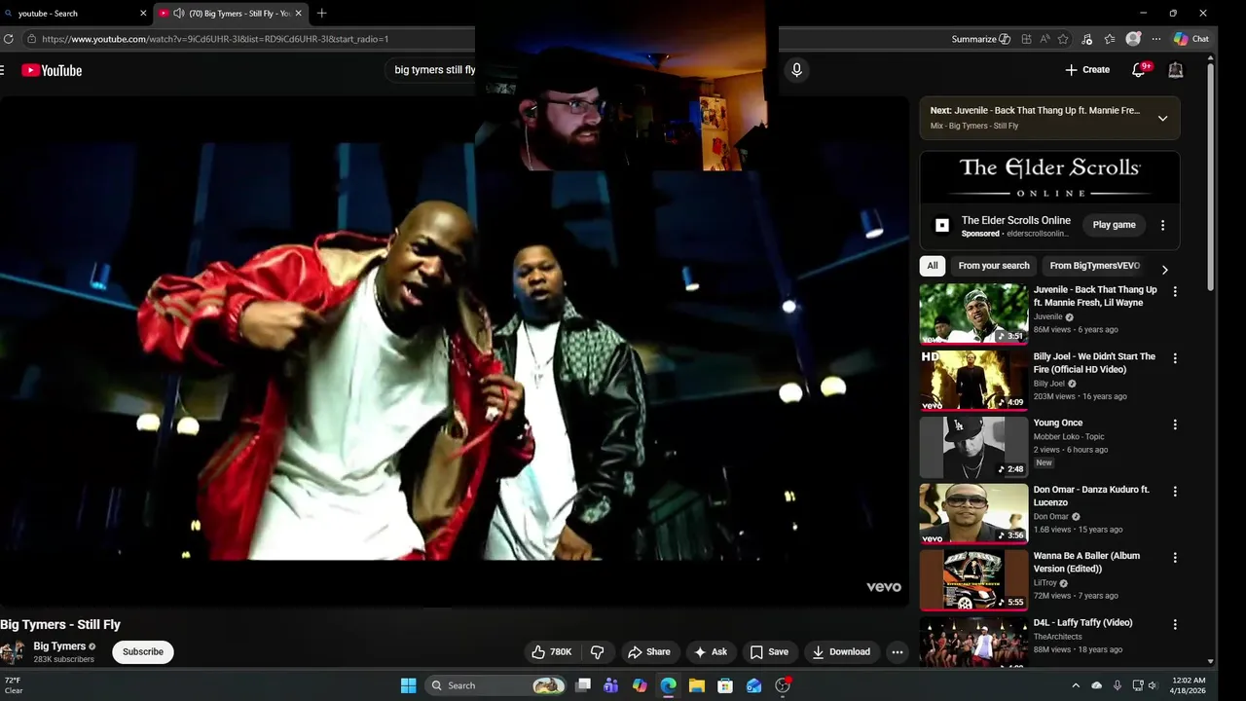This screenshot has height=701, width=1246.
Task: Save the video to a playlist
Action: (x=769, y=652)
